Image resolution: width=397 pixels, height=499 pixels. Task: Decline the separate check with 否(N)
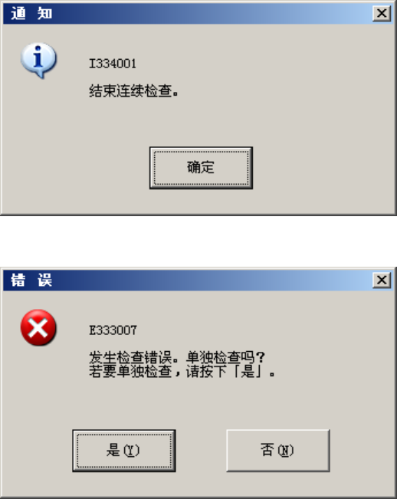click(277, 450)
